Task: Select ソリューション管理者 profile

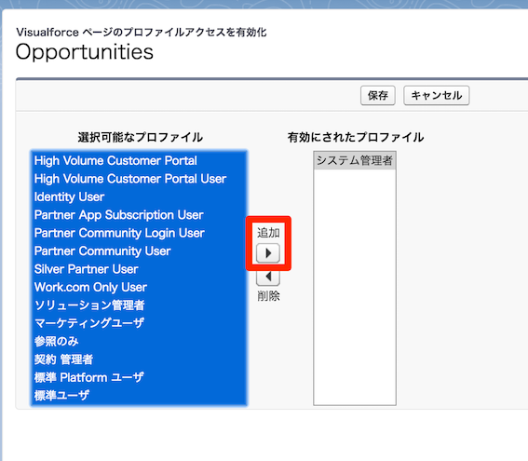Action: 139,305
